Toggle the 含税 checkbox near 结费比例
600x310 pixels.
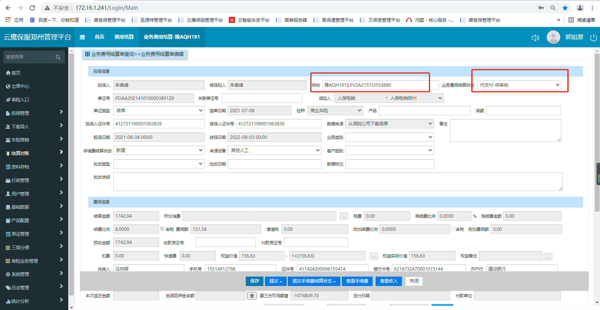click(x=162, y=229)
